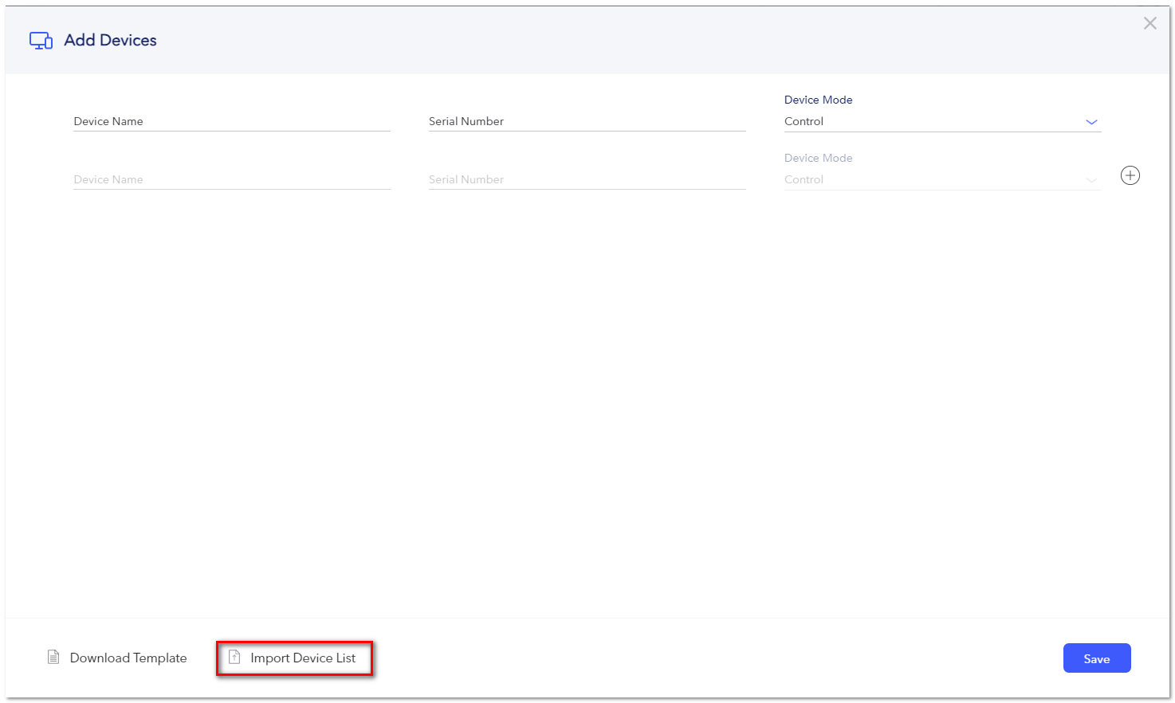1175x703 pixels.
Task: Click the Import Device List upload icon
Action: pyautogui.click(x=234, y=658)
